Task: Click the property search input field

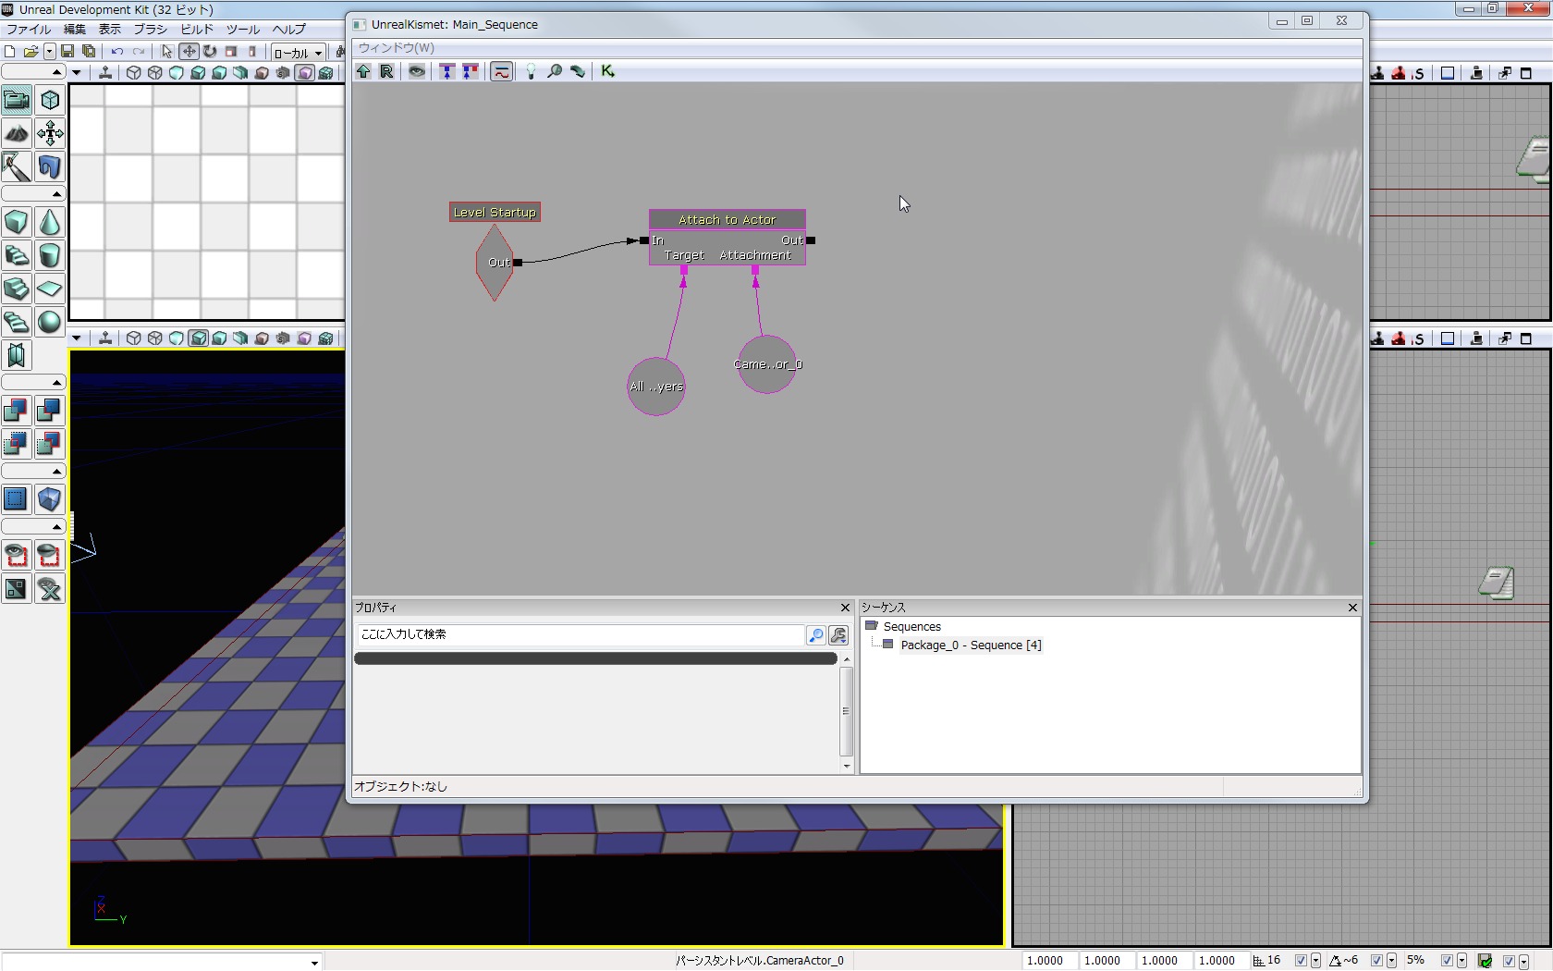Action: click(x=581, y=634)
